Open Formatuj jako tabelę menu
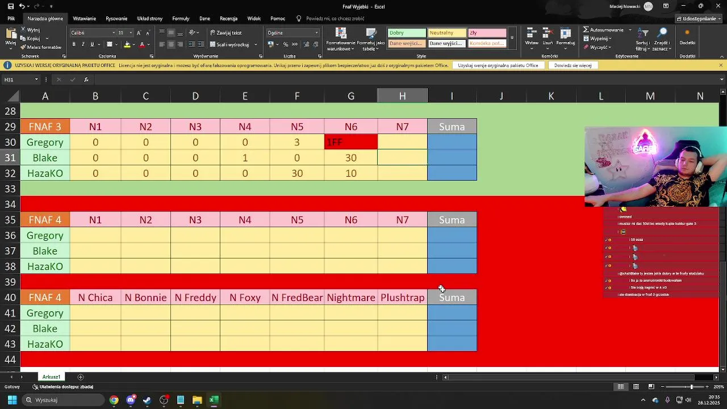The width and height of the screenshot is (727, 409). [x=371, y=39]
